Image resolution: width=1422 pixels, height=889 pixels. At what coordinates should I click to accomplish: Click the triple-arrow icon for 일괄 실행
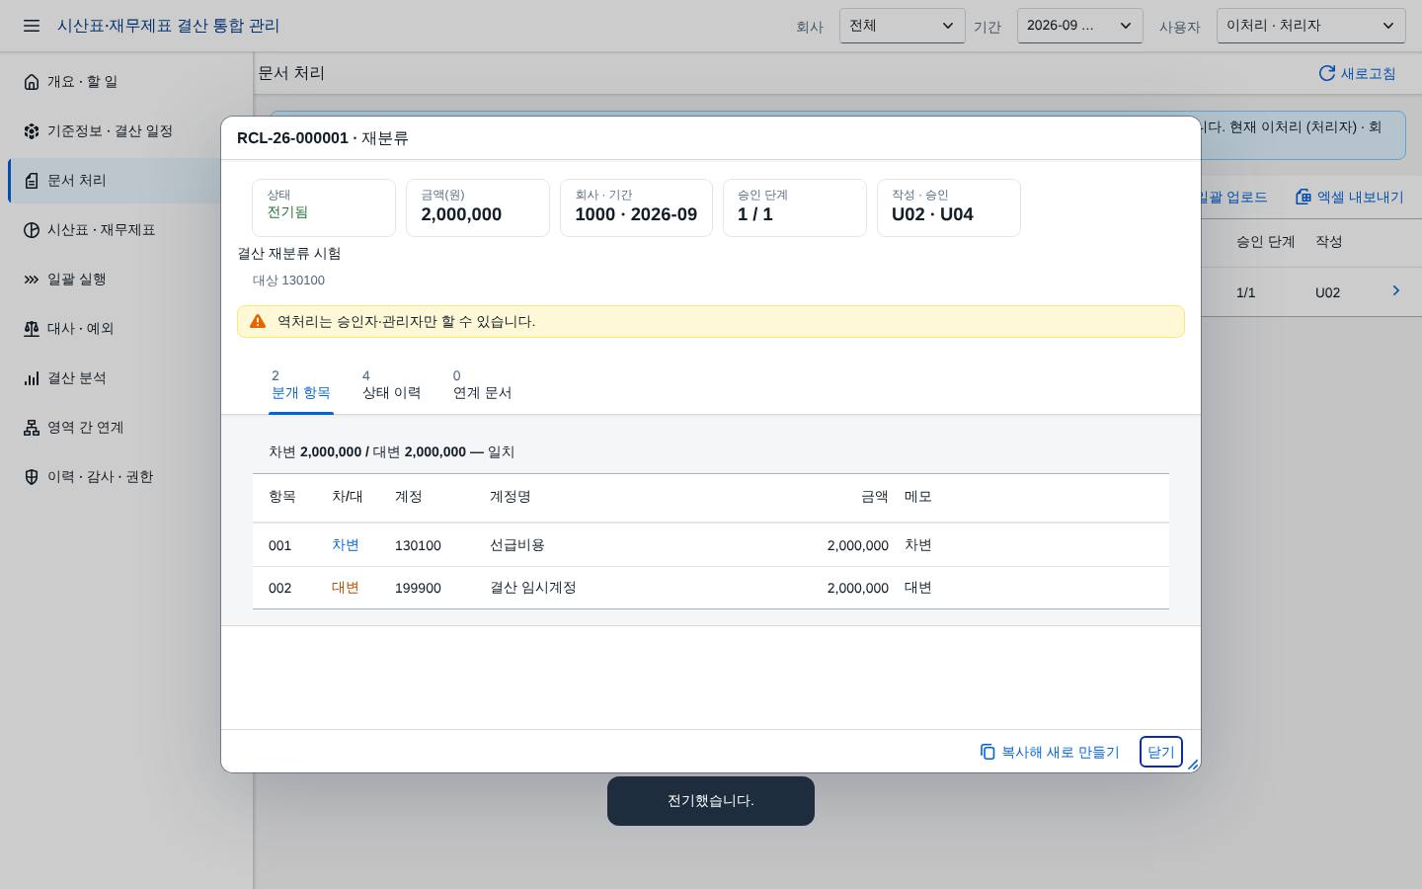32,280
